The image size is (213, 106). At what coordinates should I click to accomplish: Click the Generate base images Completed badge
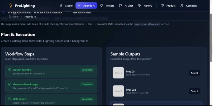pyautogui.click(x=87, y=84)
